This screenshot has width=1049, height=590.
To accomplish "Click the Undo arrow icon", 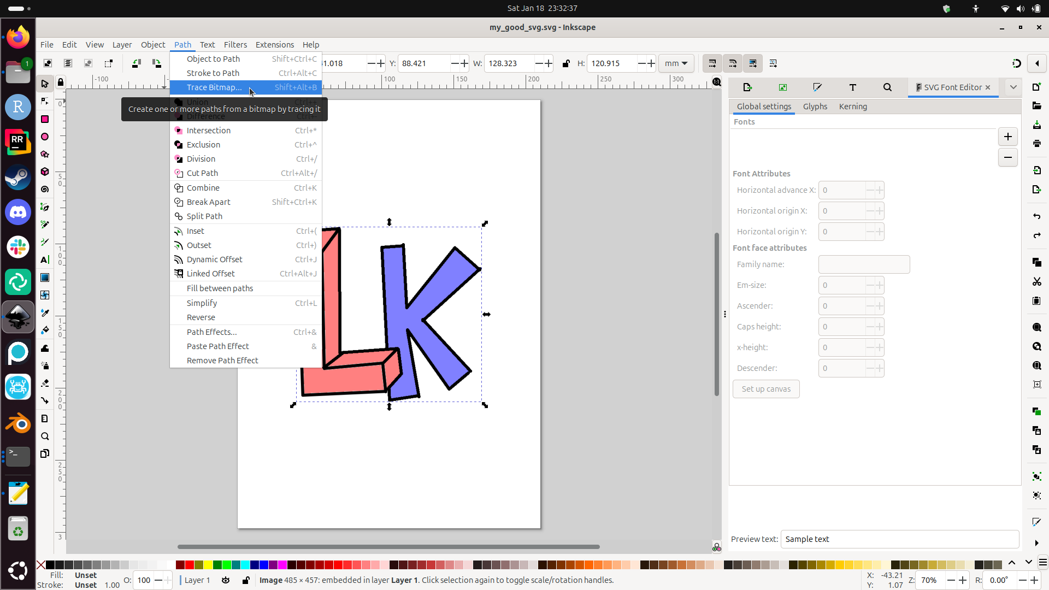I will pos(1036,216).
